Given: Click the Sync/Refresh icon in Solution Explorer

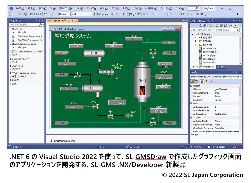Looking at the screenshot, I should (x=217, y=25).
